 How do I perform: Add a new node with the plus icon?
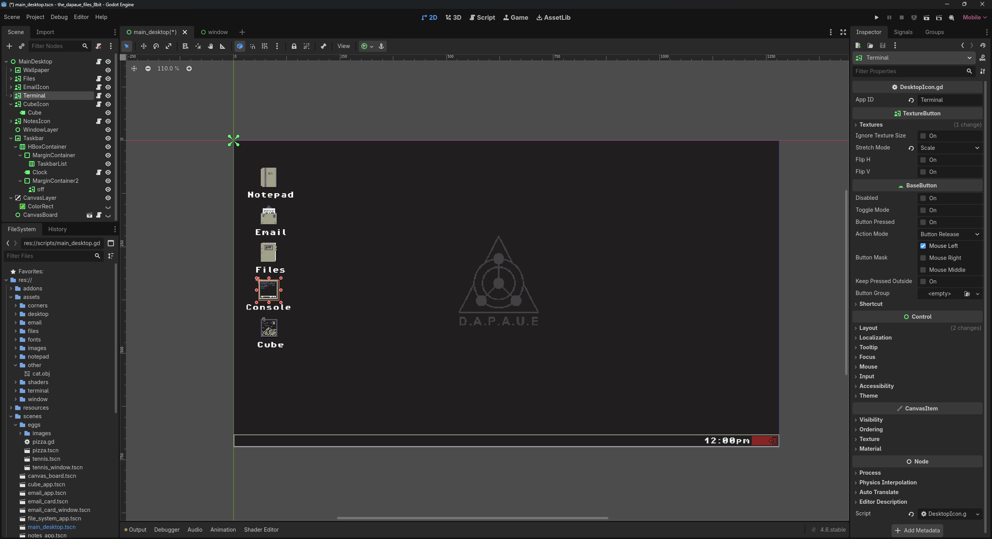[9, 46]
